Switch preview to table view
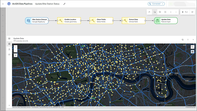 [x=9, y=38]
